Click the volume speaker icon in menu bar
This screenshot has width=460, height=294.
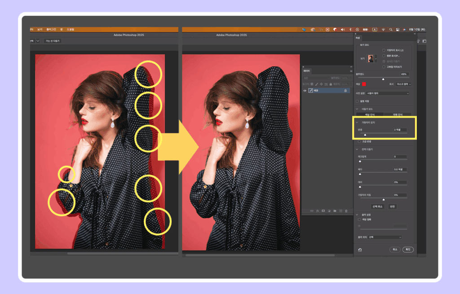coord(343,30)
